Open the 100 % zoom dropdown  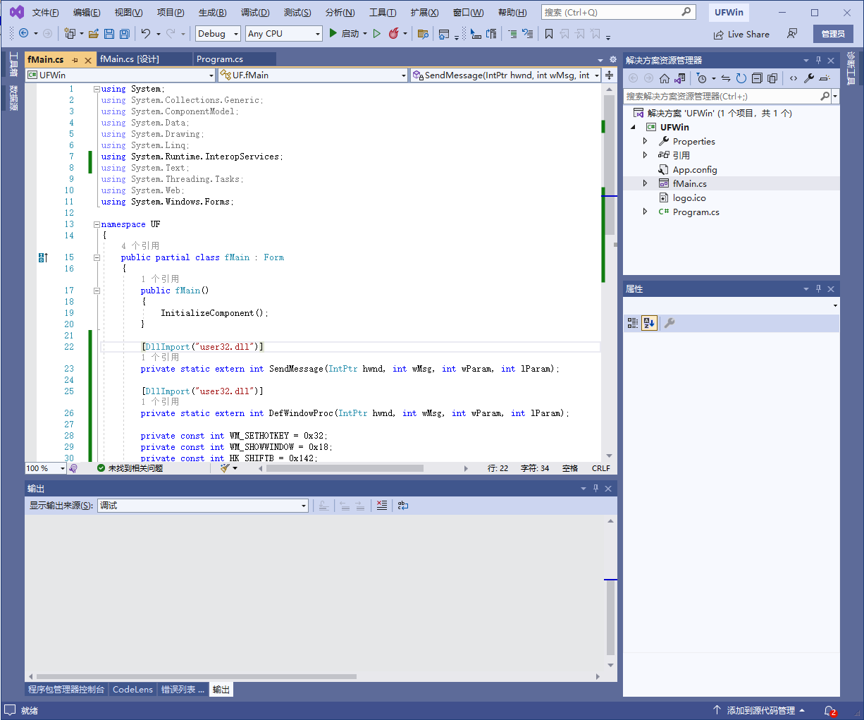46,468
